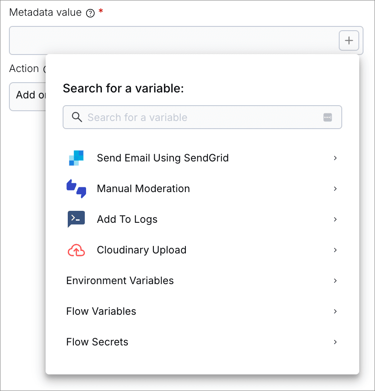Select the Flow Variables menu entry
Image resolution: width=375 pixels, height=391 pixels.
point(101,311)
